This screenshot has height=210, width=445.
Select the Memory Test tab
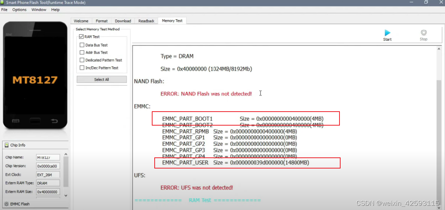point(172,21)
